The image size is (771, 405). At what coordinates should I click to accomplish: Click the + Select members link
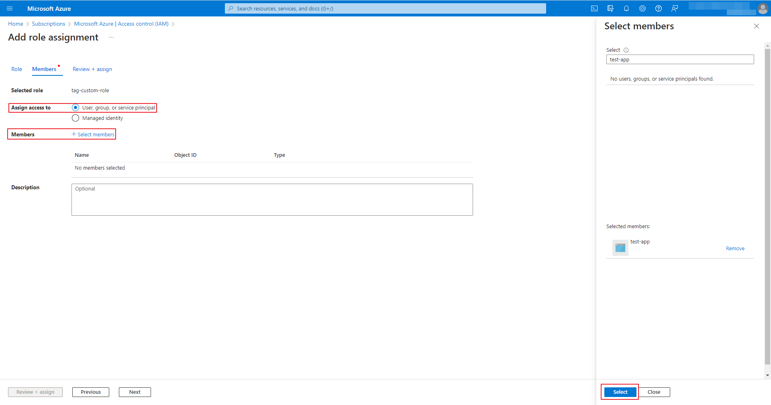[x=93, y=134]
